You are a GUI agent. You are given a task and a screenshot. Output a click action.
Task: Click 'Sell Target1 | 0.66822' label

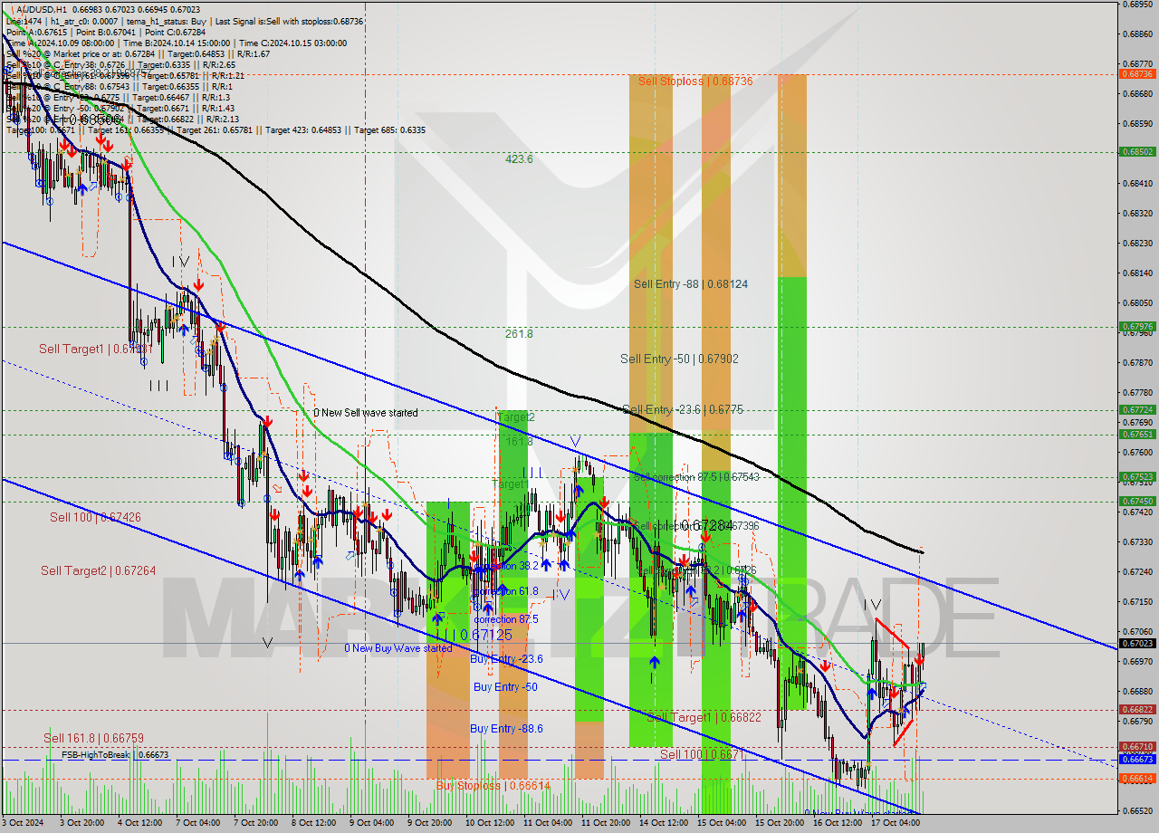704,718
